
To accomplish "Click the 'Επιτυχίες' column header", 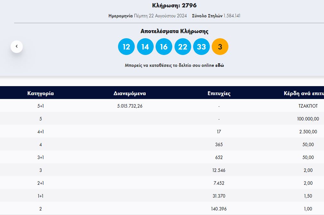I will (x=219, y=94).
